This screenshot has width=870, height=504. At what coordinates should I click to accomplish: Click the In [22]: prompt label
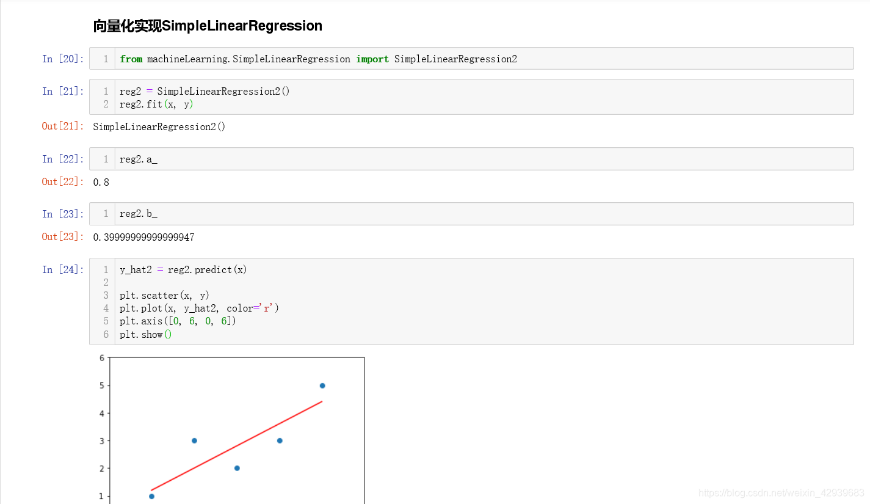[x=63, y=159]
